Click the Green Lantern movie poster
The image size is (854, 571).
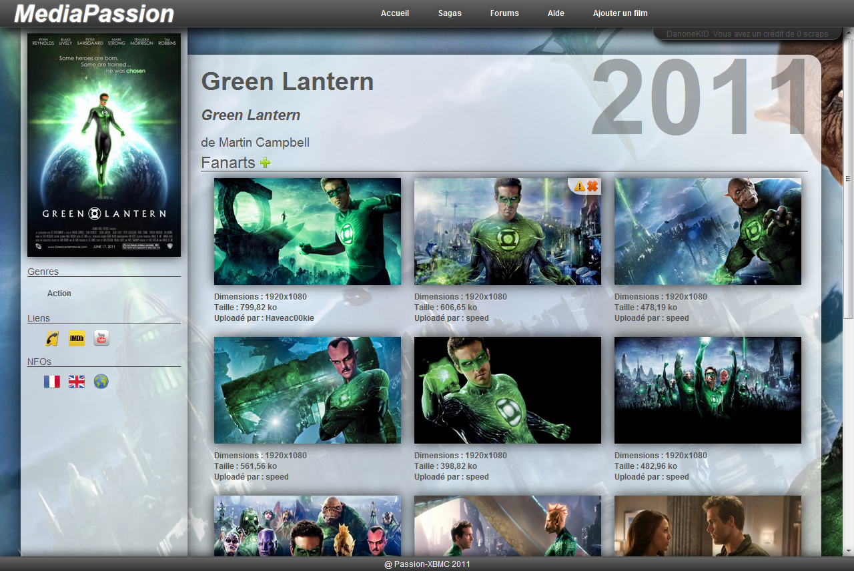click(104, 145)
